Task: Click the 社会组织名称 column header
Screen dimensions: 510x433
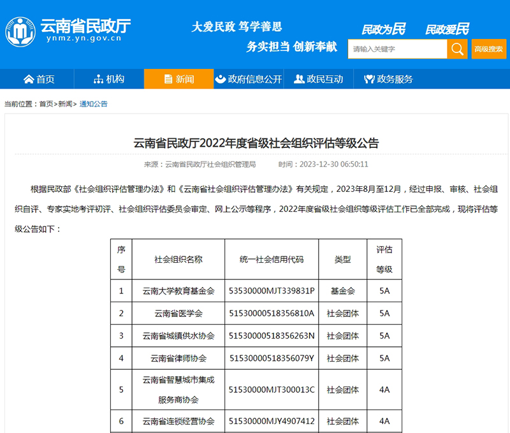Action: 178,260
